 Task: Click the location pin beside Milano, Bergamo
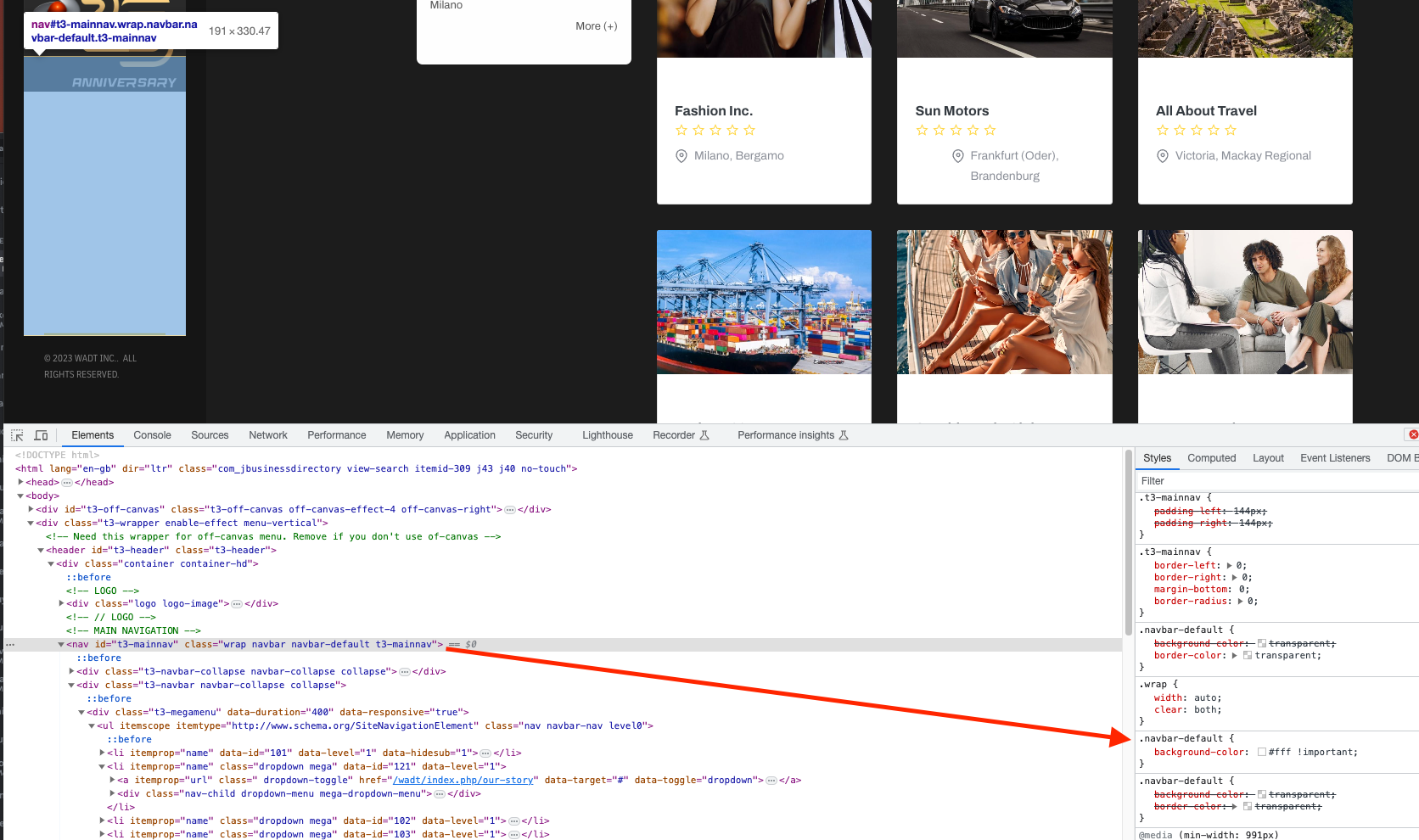pyautogui.click(x=681, y=156)
